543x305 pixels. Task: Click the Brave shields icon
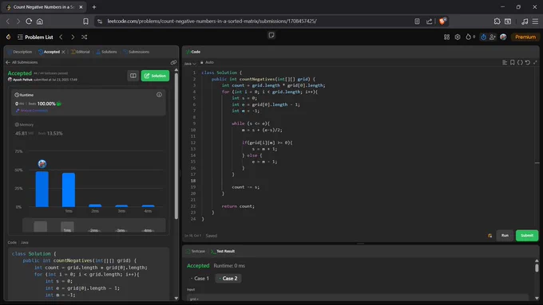pos(442,21)
